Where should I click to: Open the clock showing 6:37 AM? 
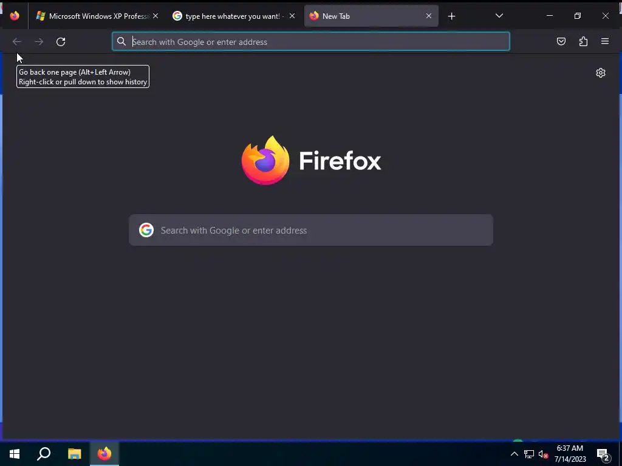click(x=570, y=454)
